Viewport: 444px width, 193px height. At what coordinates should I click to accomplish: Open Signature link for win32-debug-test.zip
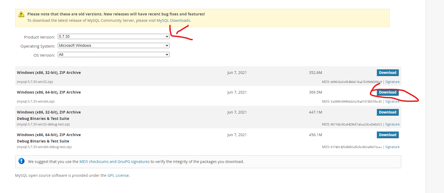click(392, 124)
